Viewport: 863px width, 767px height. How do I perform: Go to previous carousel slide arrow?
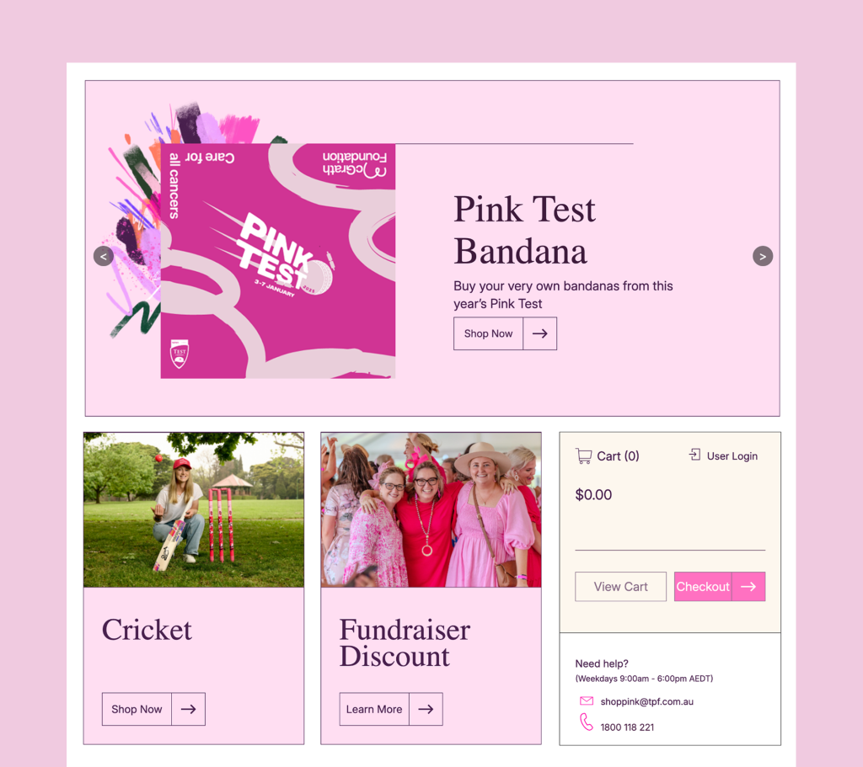[104, 256]
